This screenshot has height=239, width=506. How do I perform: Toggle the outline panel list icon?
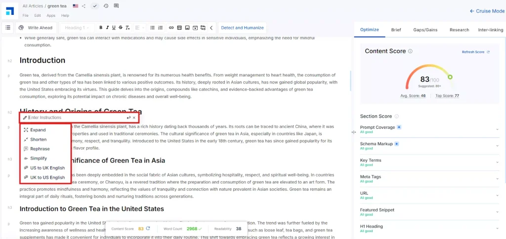click(x=8, y=28)
